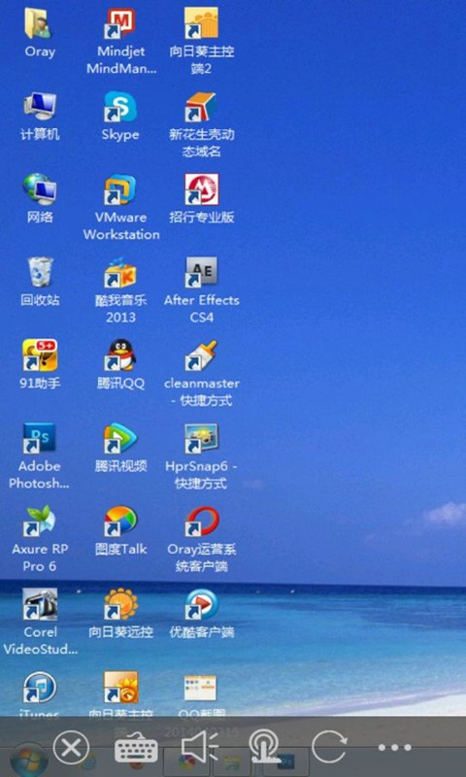Launch Mindjet MindManager shortcut

(x=120, y=22)
